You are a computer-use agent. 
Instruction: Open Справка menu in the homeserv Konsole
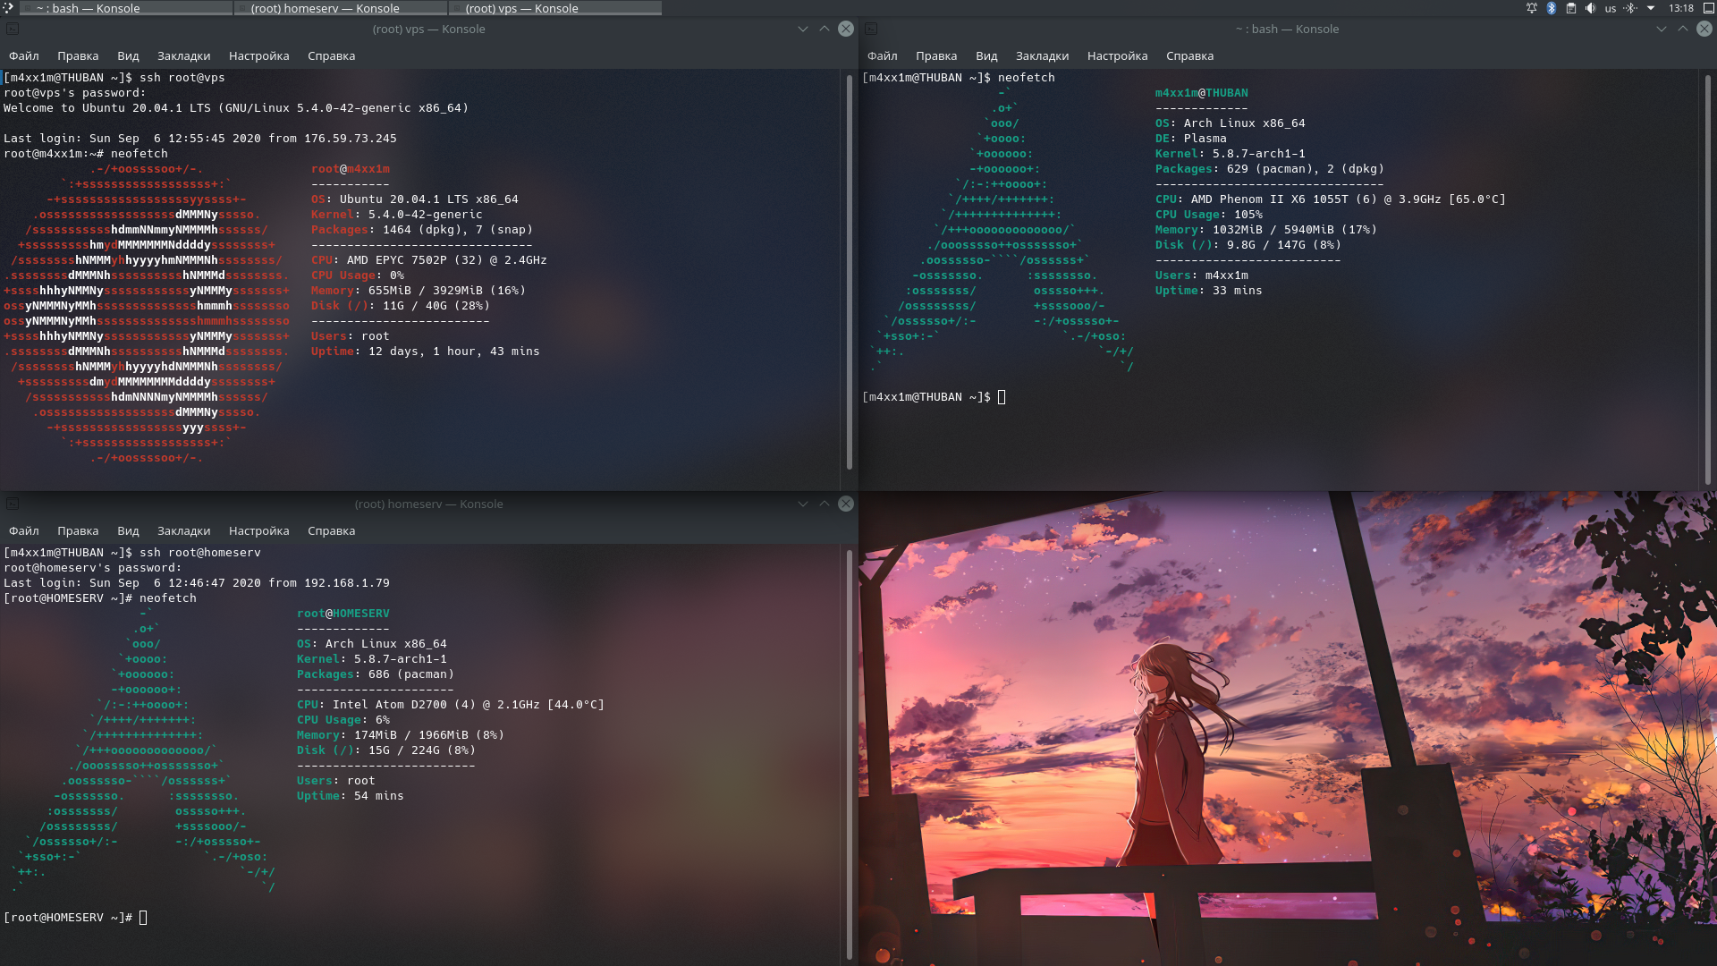[331, 530]
